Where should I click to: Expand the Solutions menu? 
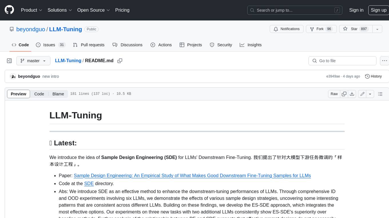(59, 10)
